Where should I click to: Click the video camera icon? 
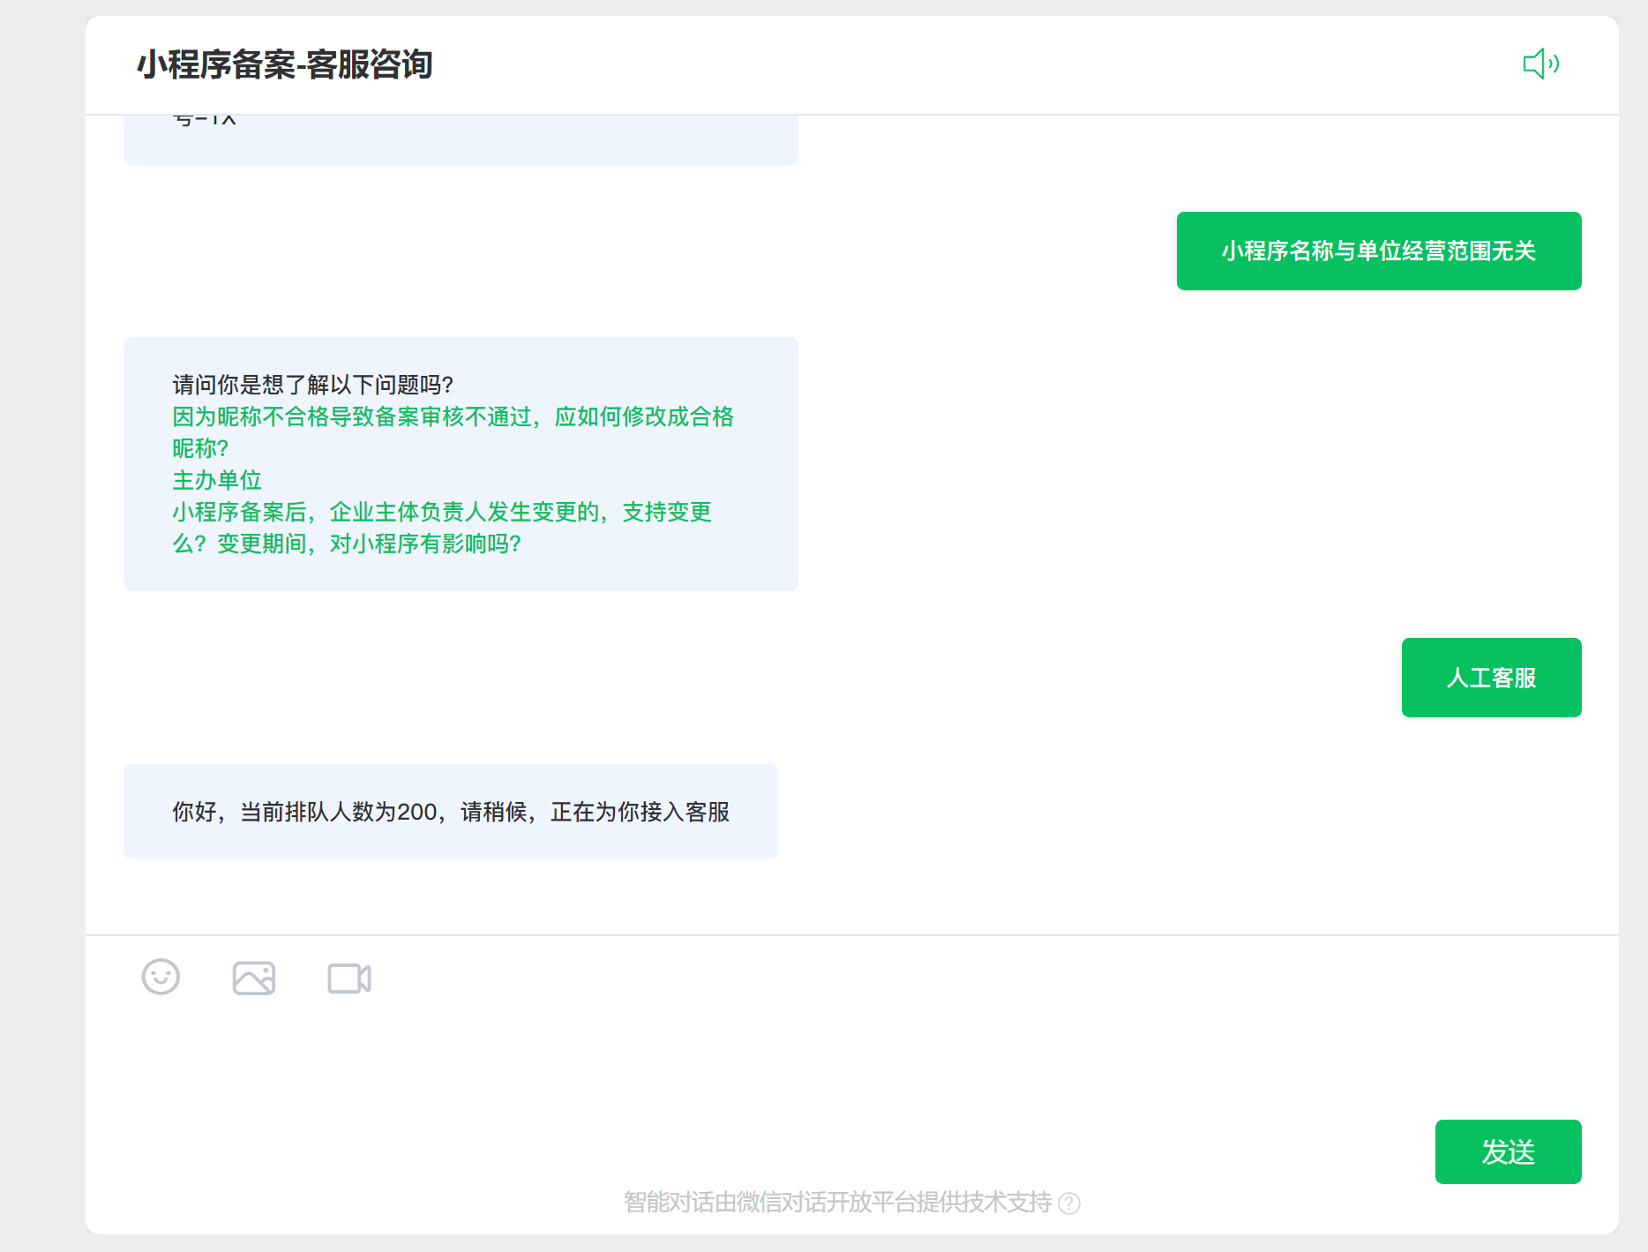tap(349, 978)
